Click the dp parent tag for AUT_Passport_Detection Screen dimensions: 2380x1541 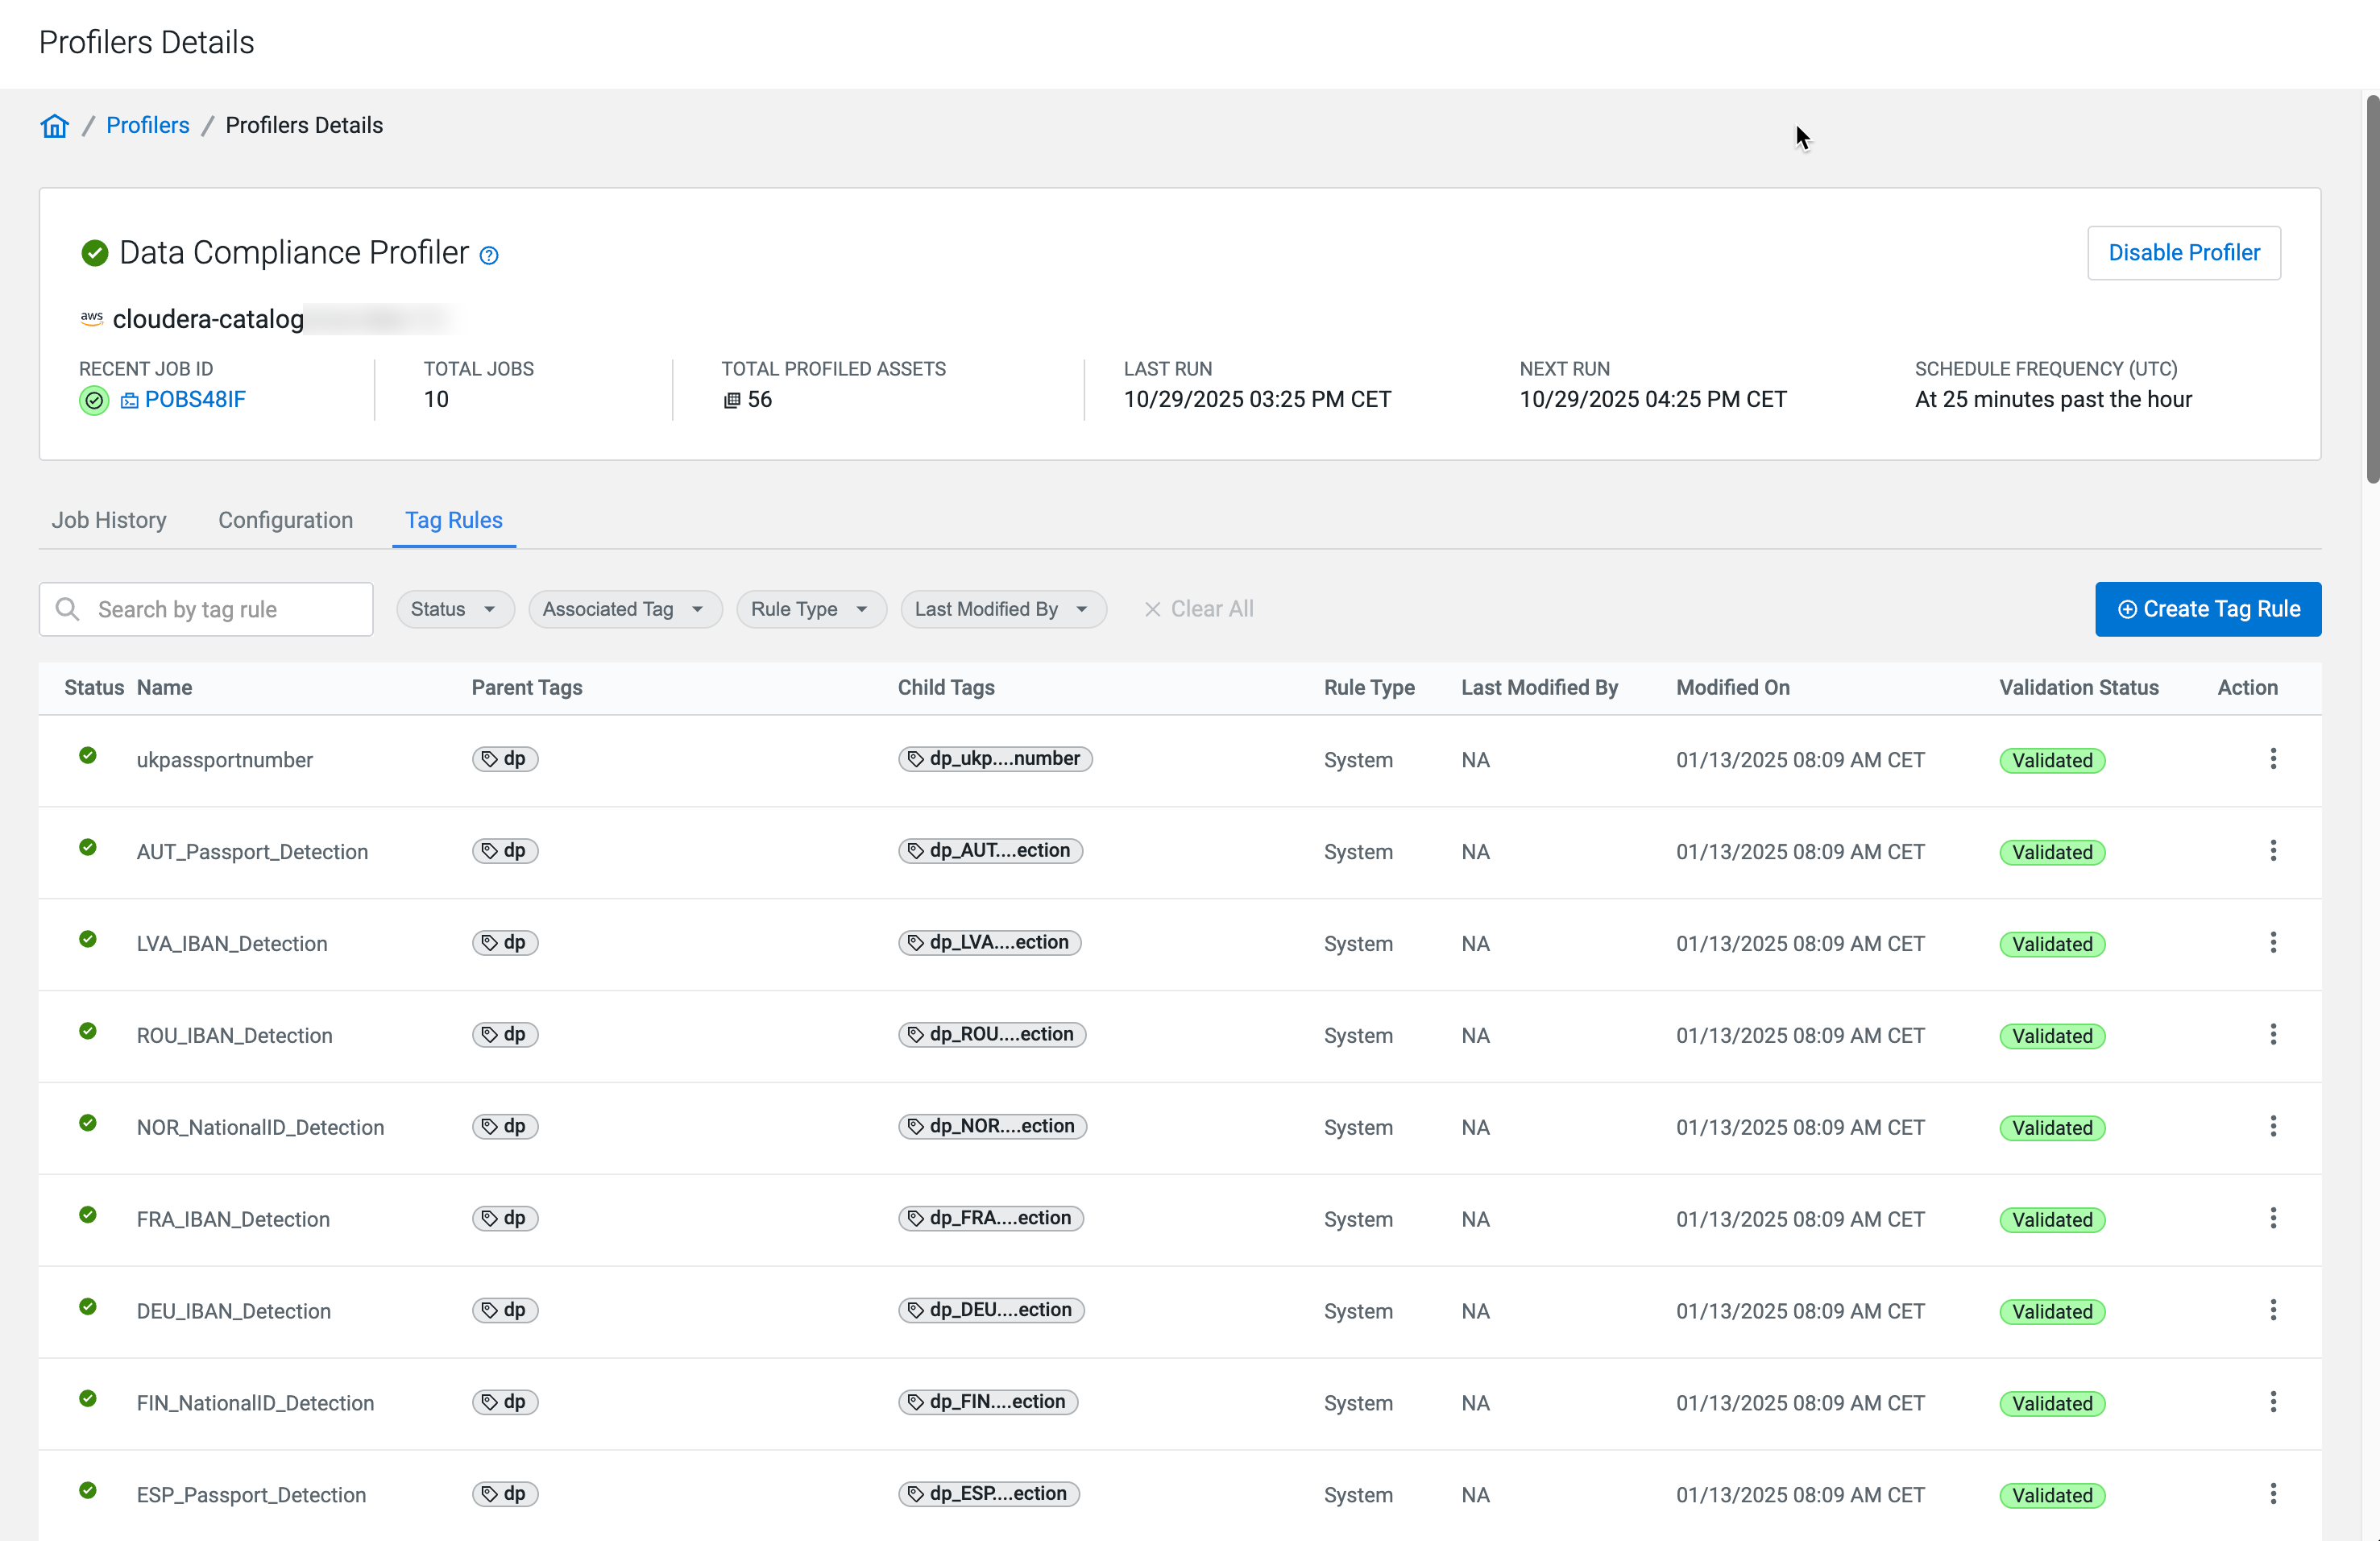pyautogui.click(x=505, y=850)
